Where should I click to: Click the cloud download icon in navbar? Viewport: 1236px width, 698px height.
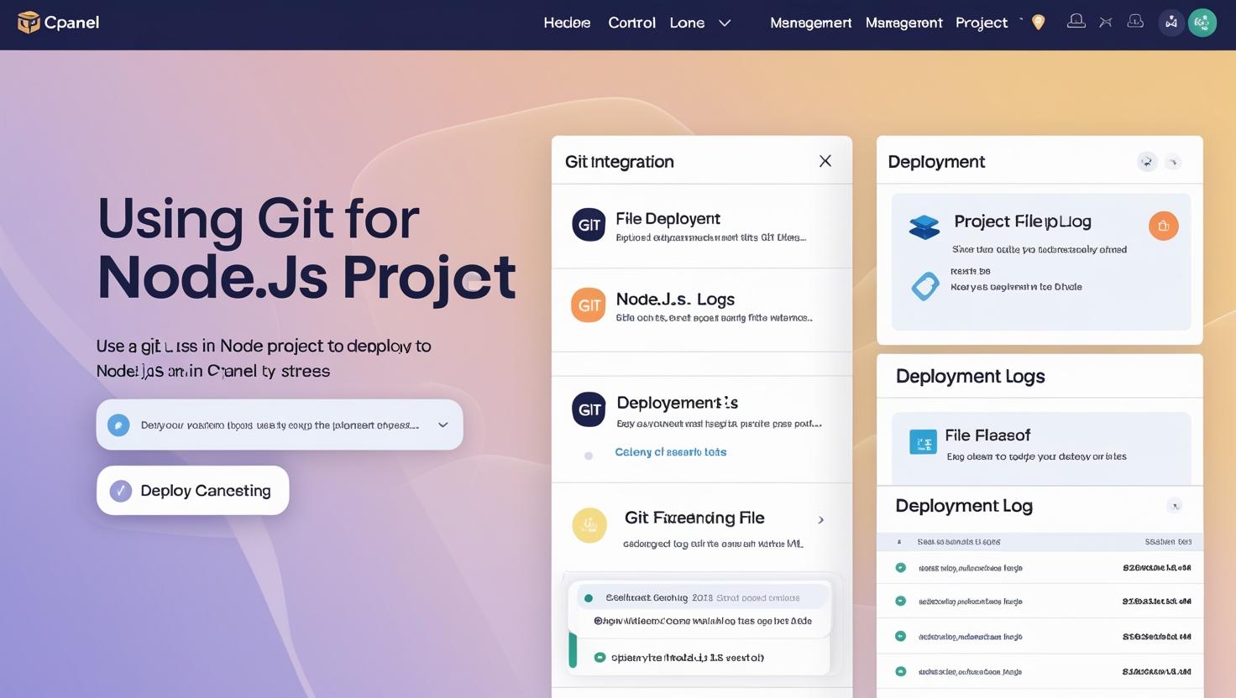pos(1135,22)
